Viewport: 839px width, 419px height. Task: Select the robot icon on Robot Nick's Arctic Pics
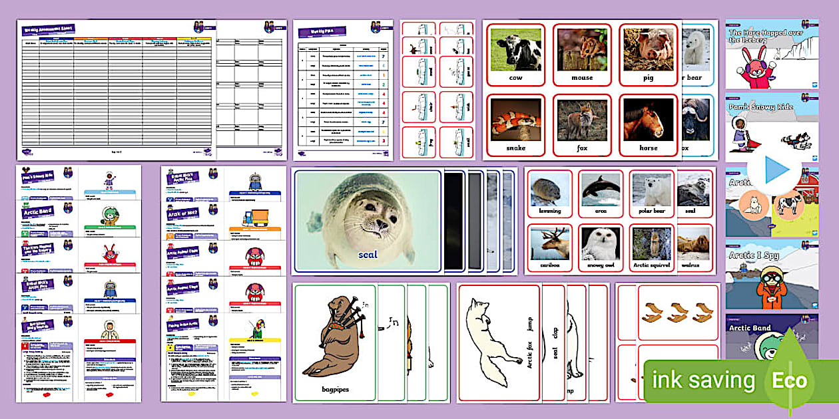(254, 179)
